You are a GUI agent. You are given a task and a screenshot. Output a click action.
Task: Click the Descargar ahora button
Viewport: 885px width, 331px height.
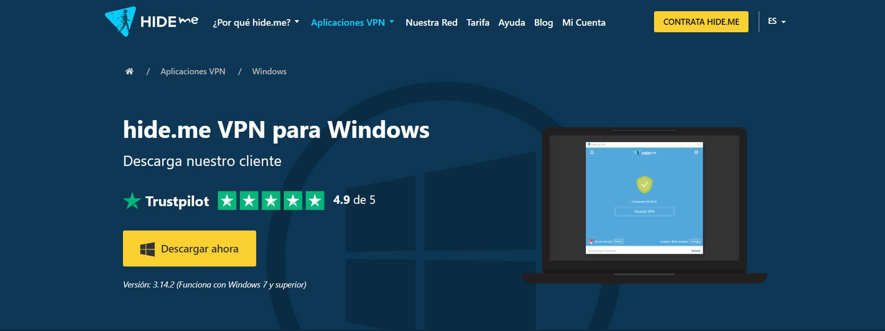189,248
